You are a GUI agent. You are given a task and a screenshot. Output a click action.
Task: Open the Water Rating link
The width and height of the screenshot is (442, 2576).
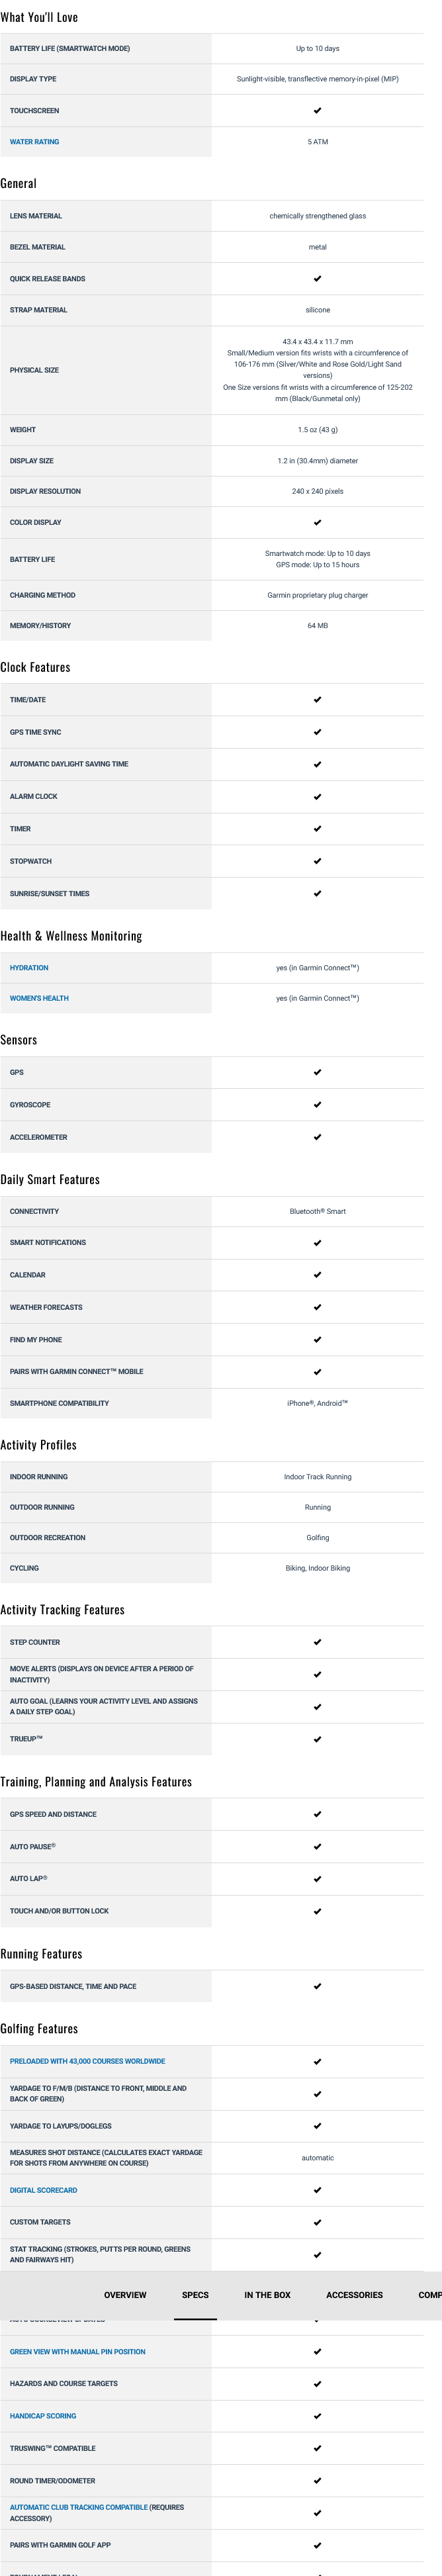(34, 142)
